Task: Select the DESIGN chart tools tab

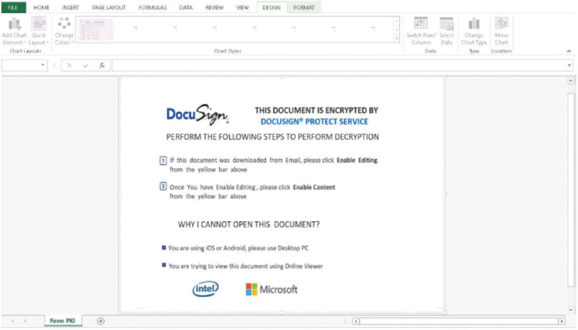Action: coord(272,7)
